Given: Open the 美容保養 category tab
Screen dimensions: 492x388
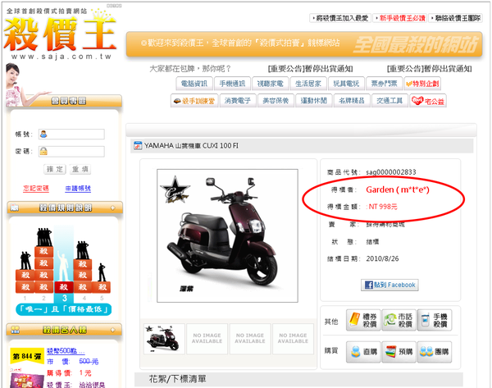Looking at the screenshot, I should pyautogui.click(x=276, y=101).
